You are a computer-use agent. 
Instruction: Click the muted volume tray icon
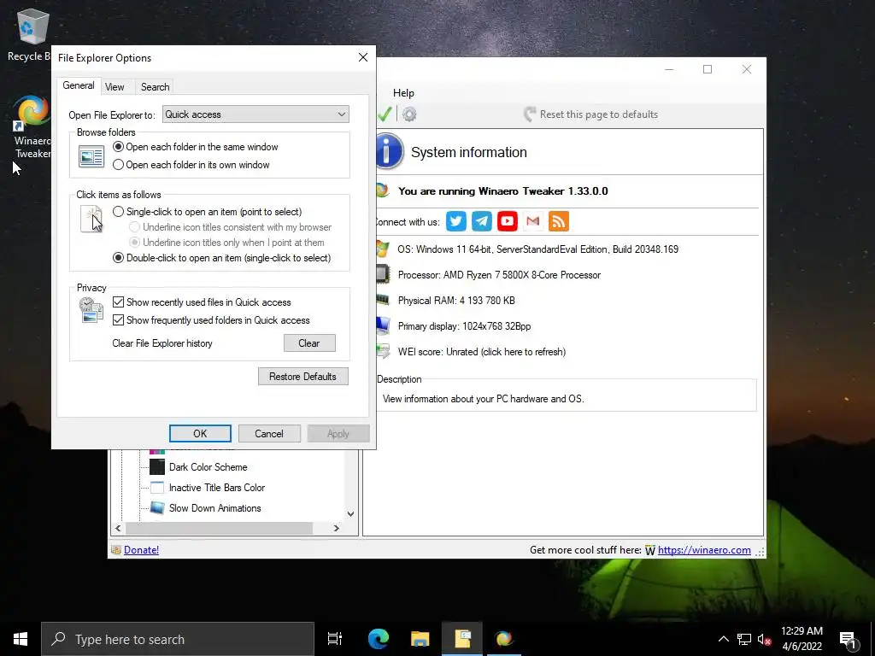coord(764,639)
